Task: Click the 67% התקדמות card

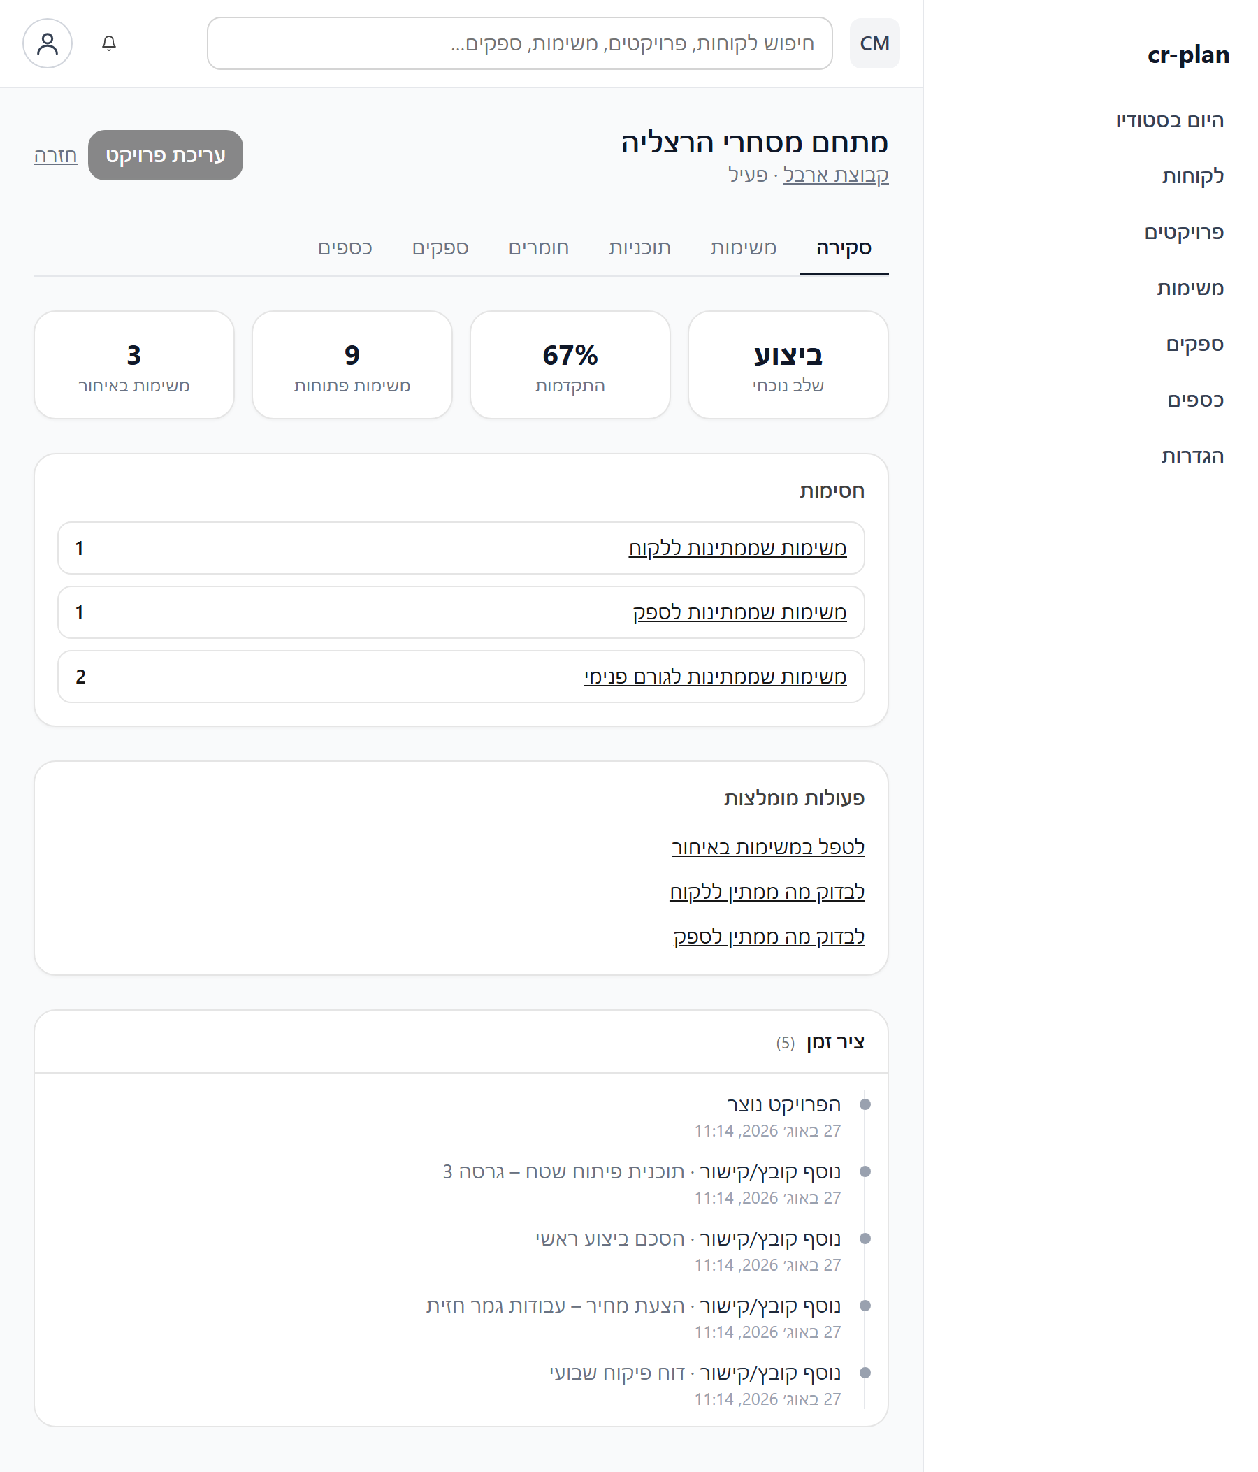Action: (x=570, y=365)
